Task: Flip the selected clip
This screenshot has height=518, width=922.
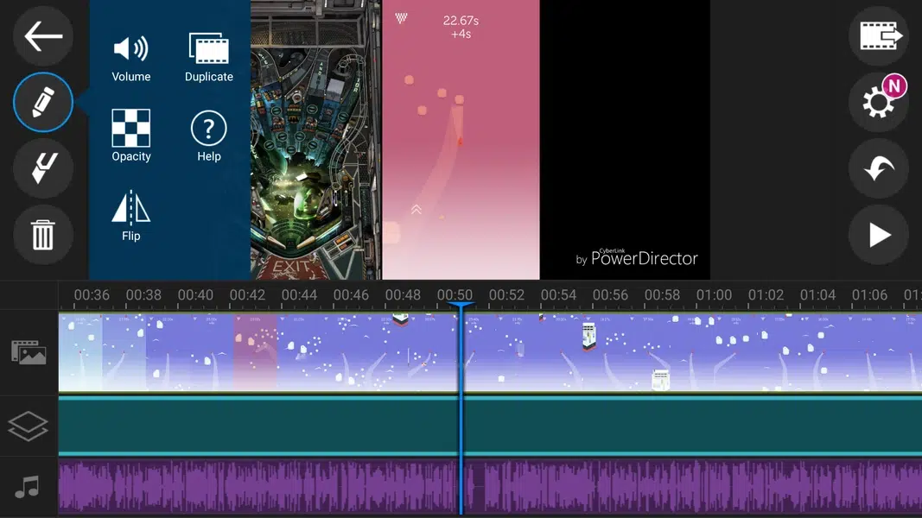Action: [x=130, y=212]
